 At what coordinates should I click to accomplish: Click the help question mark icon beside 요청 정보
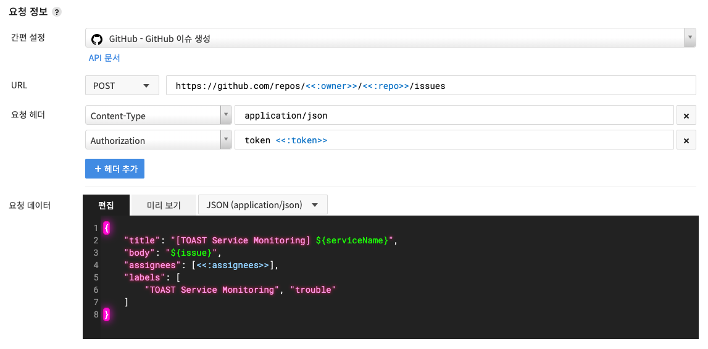coord(56,12)
